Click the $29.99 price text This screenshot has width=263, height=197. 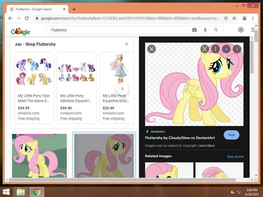click(x=24, y=108)
